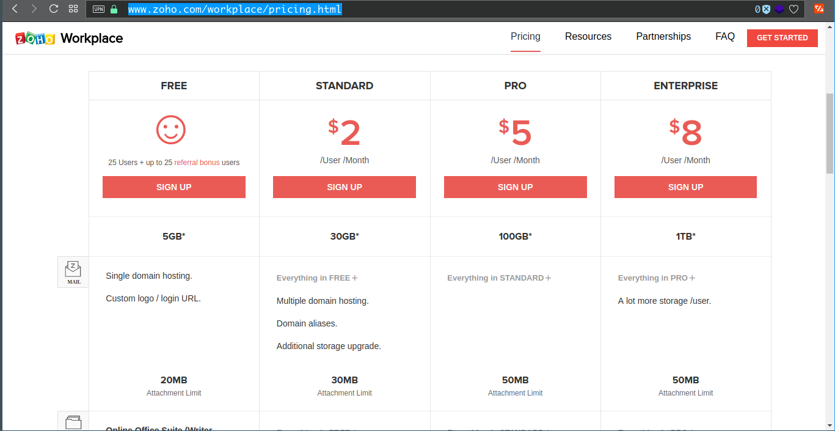Open the Partnerships menu item
The width and height of the screenshot is (835, 431).
point(663,37)
